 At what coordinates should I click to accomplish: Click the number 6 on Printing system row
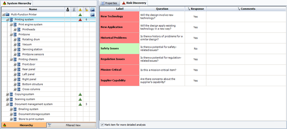pos(86,20)
